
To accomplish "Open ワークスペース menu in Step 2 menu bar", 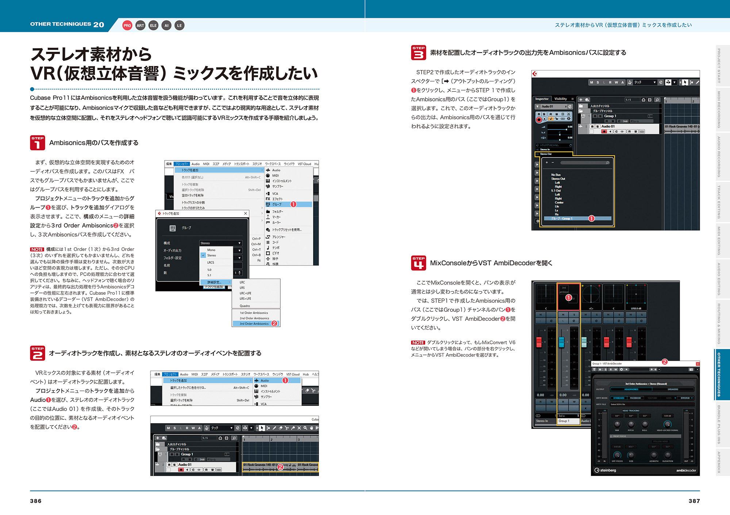I will (x=261, y=374).
